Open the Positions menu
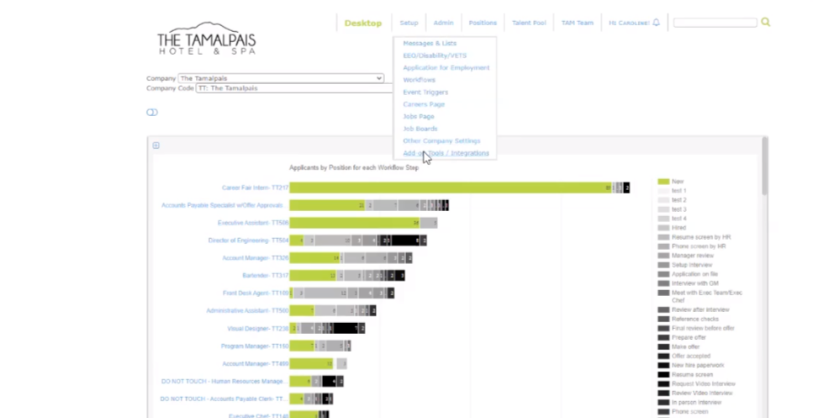 coord(483,23)
